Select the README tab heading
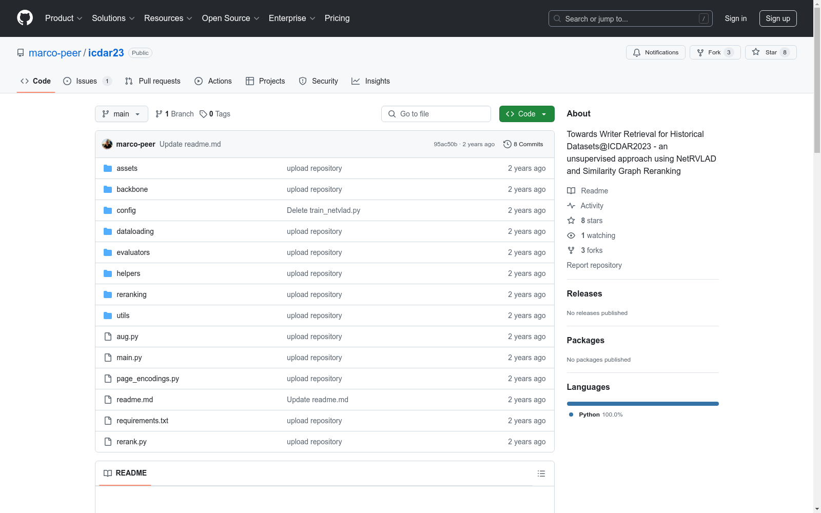 coord(125,473)
